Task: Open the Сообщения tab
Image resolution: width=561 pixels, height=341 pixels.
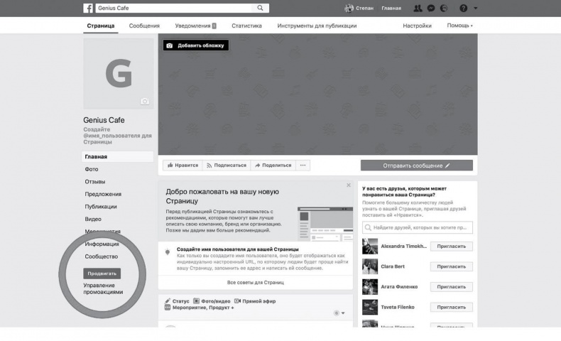Action: 144,26
